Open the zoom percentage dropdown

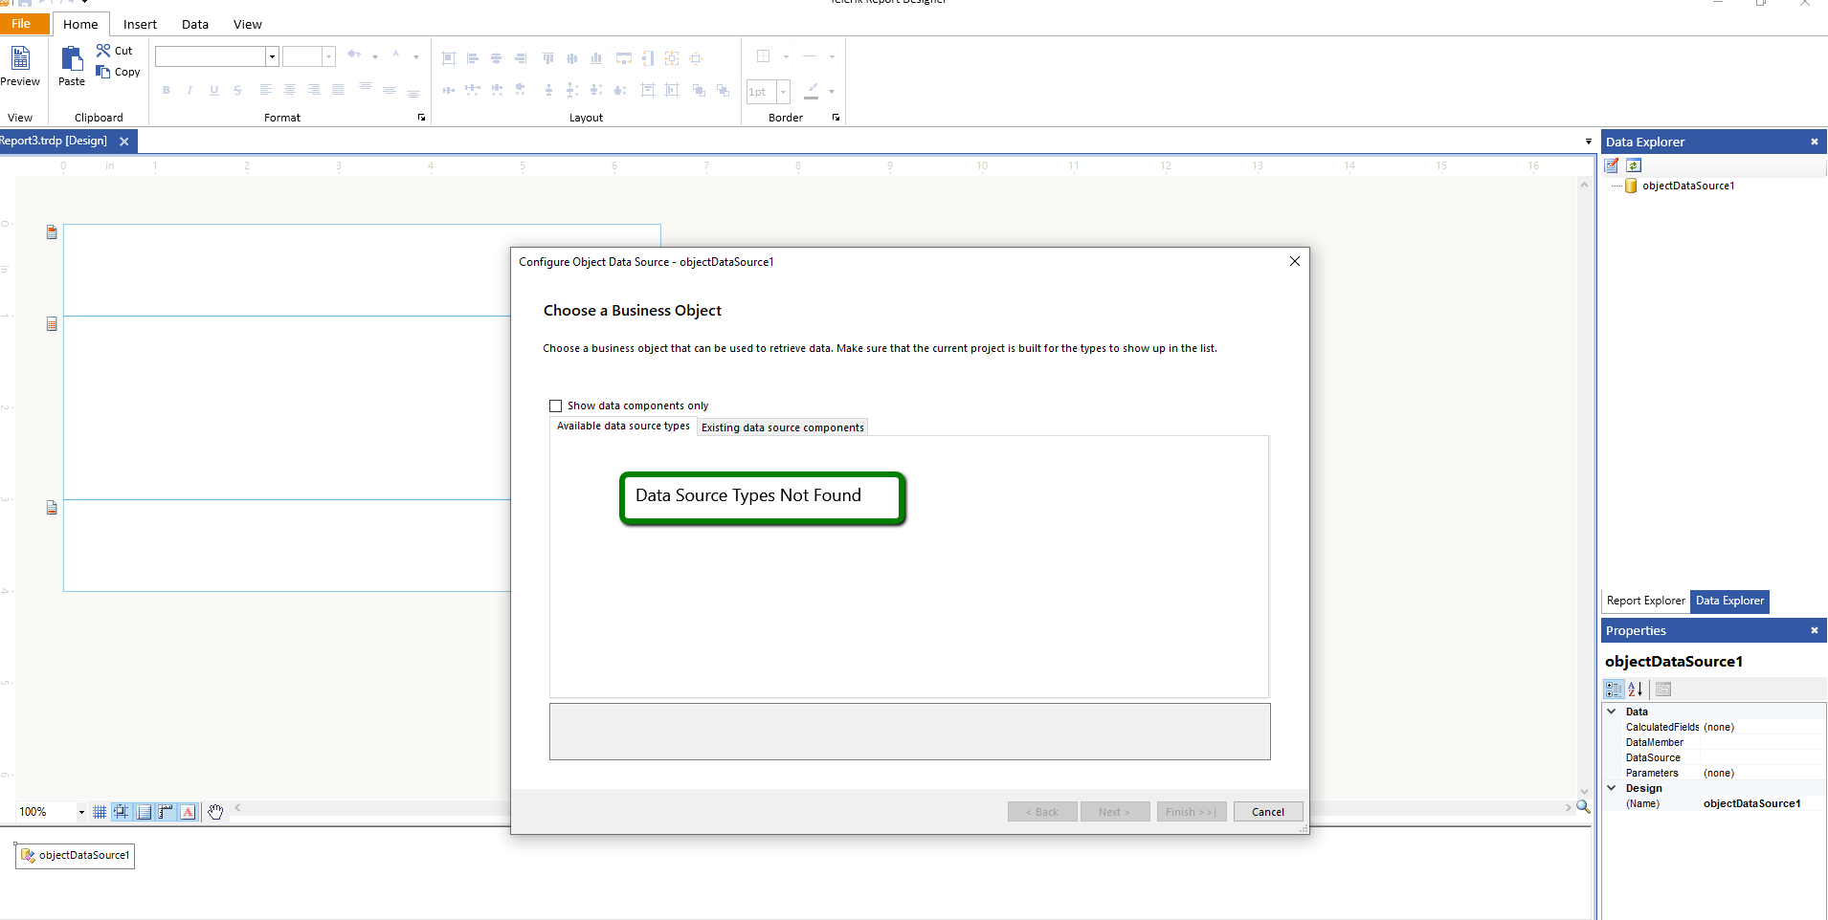click(80, 811)
